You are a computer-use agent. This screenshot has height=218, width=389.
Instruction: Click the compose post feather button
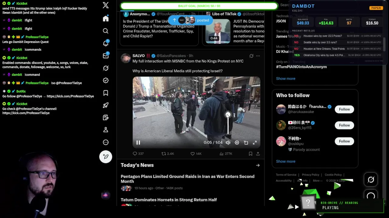(x=105, y=157)
